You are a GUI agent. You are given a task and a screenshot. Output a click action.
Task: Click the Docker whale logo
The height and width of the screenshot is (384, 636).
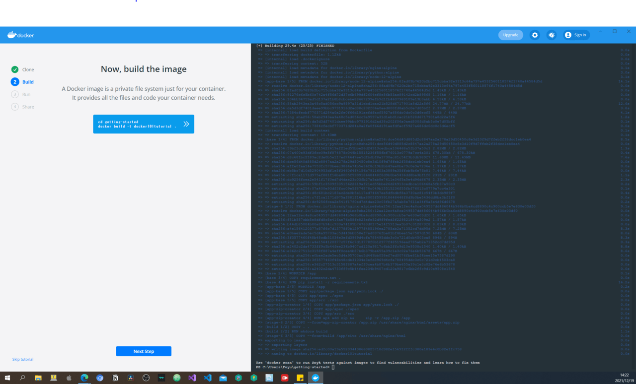pyautogui.click(x=21, y=35)
